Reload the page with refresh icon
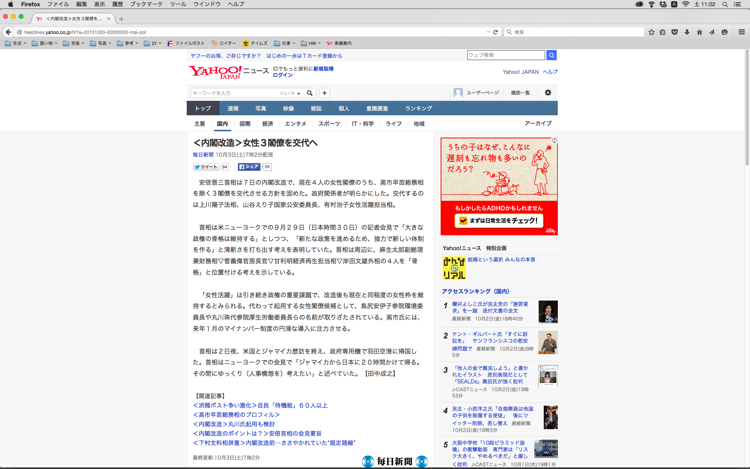Viewport: 750px width, 469px height. [x=495, y=32]
